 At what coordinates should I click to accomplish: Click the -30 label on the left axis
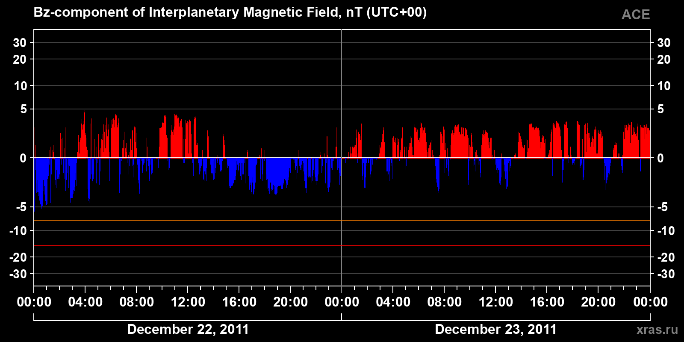18,274
